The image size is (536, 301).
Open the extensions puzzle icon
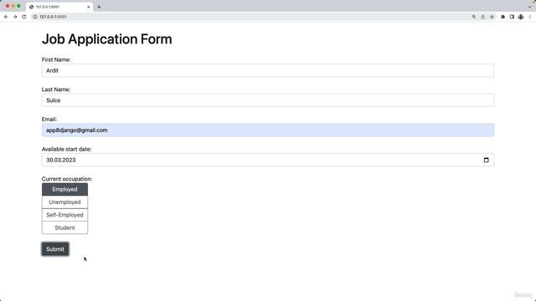pyautogui.click(x=502, y=17)
